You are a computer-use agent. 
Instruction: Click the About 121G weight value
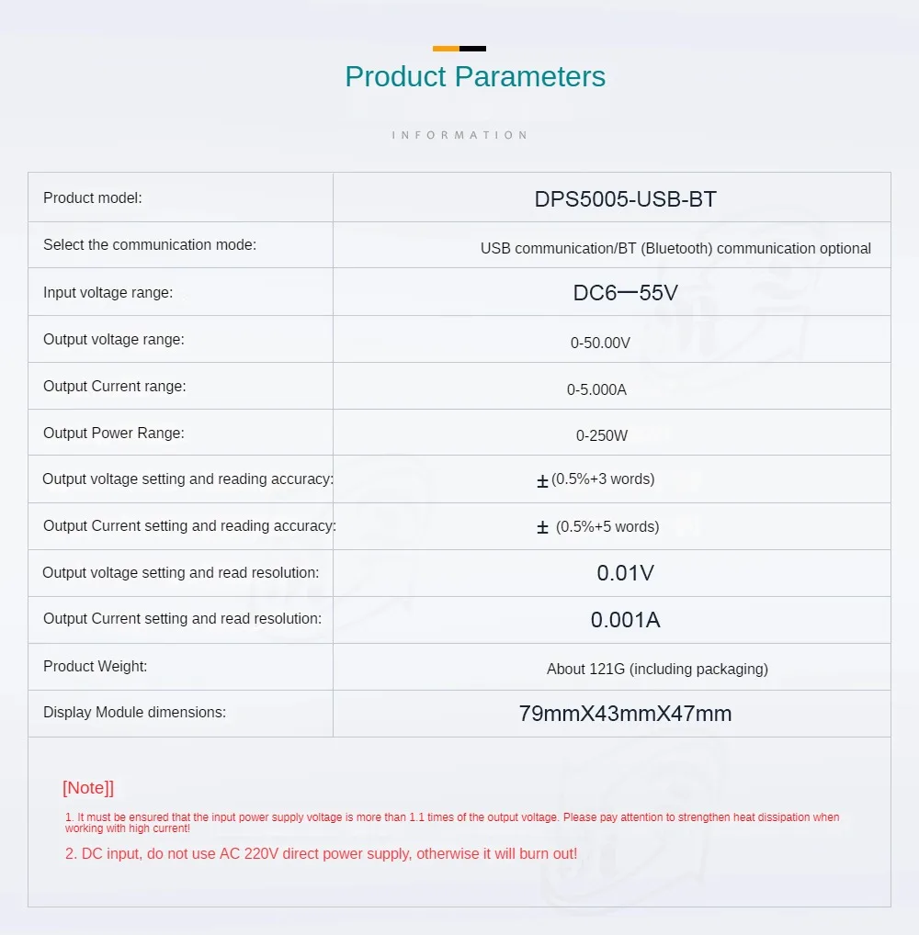coord(657,669)
